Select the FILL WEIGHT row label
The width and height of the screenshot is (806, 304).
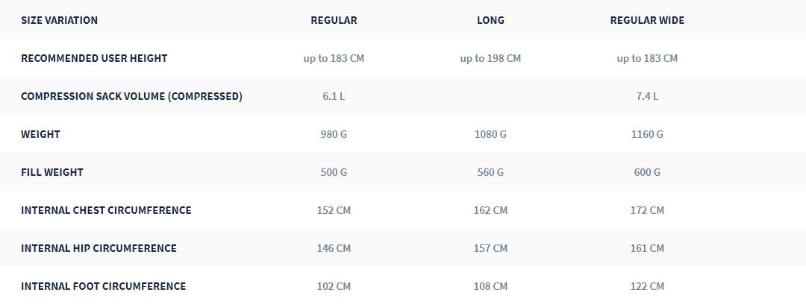(x=52, y=173)
